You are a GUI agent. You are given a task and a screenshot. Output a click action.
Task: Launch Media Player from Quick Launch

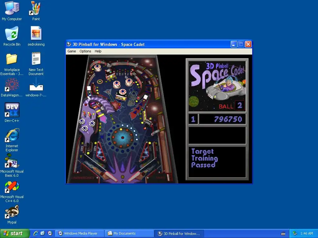50,233
